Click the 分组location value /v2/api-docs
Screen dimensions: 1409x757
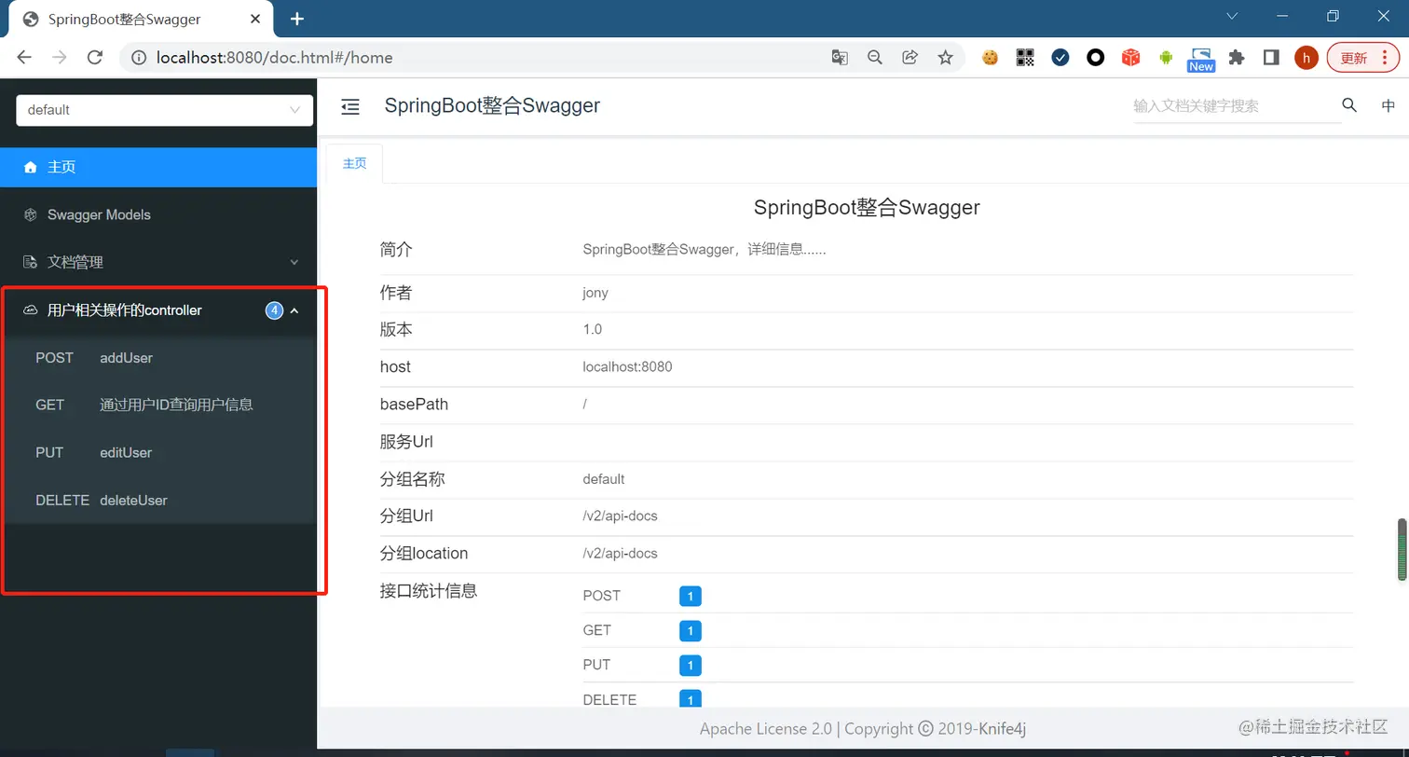(x=621, y=553)
